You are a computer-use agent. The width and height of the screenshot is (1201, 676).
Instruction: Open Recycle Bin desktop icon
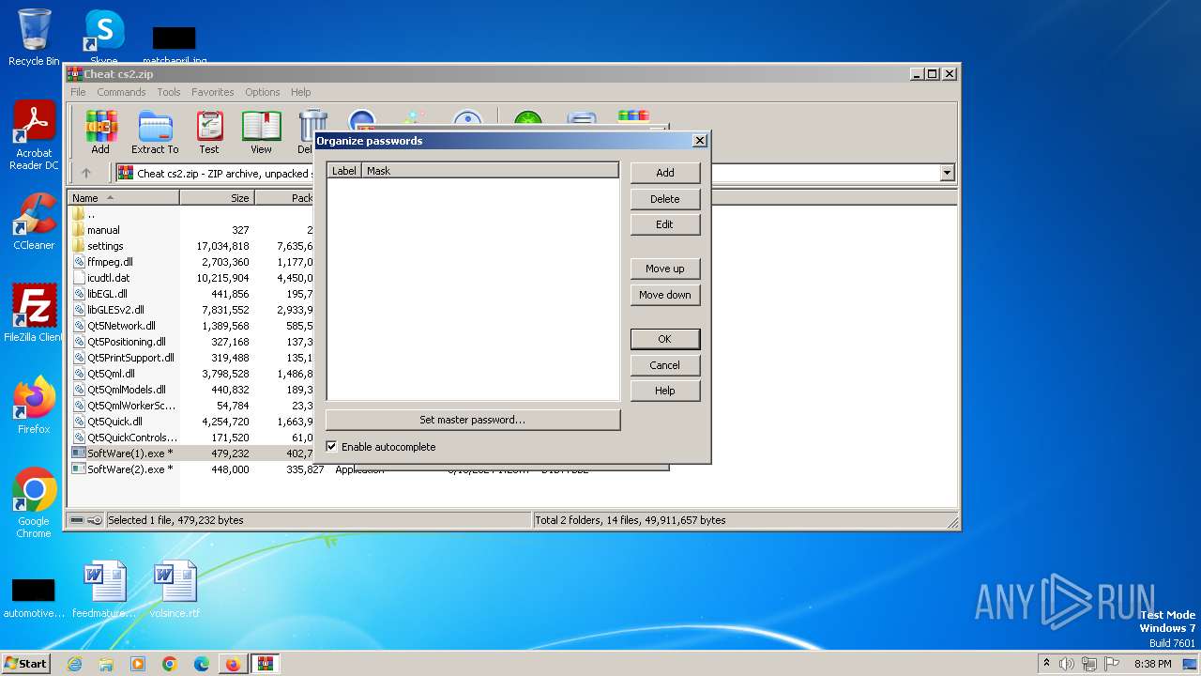click(34, 38)
